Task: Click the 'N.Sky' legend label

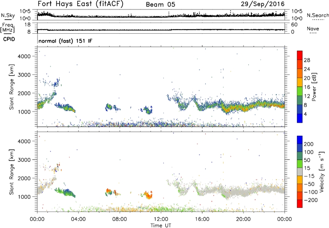Action: point(8,15)
